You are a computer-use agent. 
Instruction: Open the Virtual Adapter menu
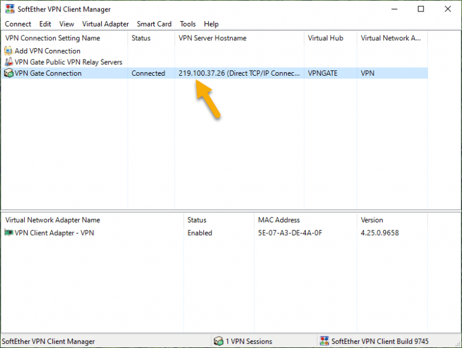tap(105, 24)
